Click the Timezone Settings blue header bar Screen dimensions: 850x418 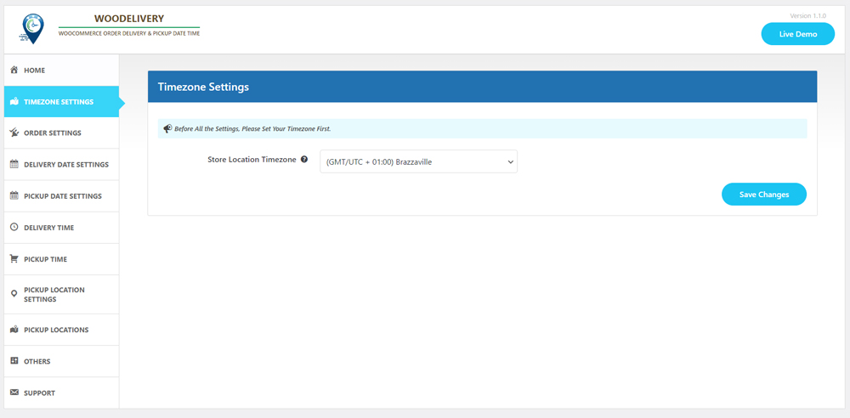click(482, 87)
